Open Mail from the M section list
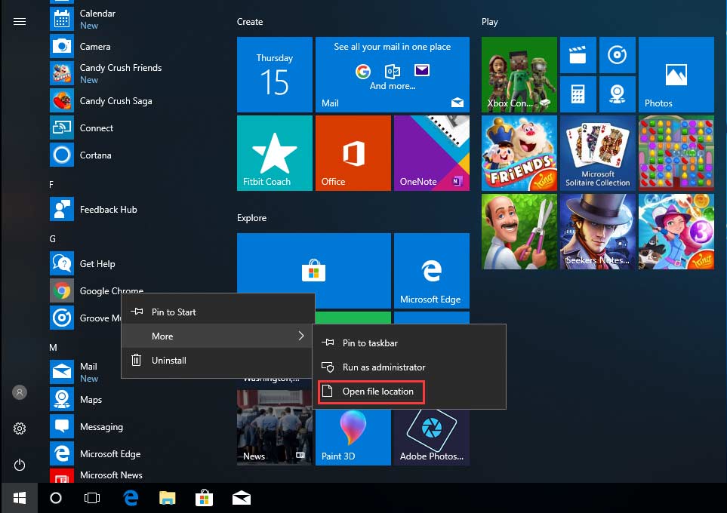This screenshot has height=513, width=727. coord(88,372)
